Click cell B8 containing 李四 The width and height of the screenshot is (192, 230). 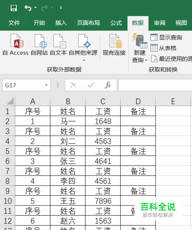click(x=68, y=181)
